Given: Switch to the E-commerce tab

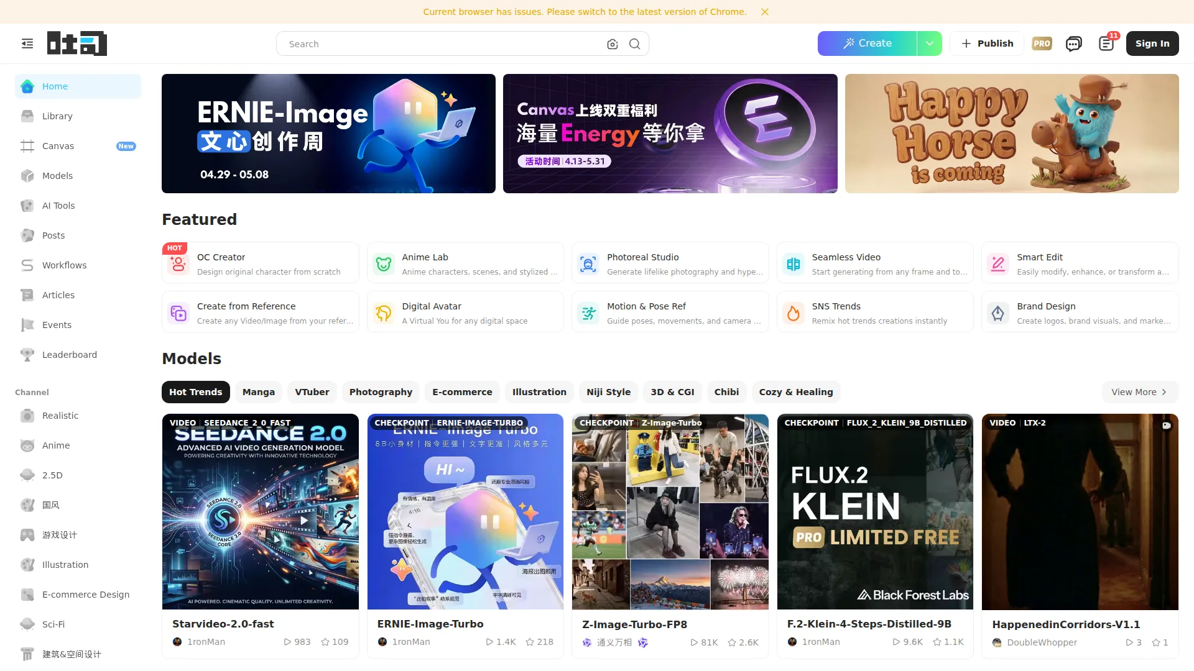Looking at the screenshot, I should click(462, 392).
